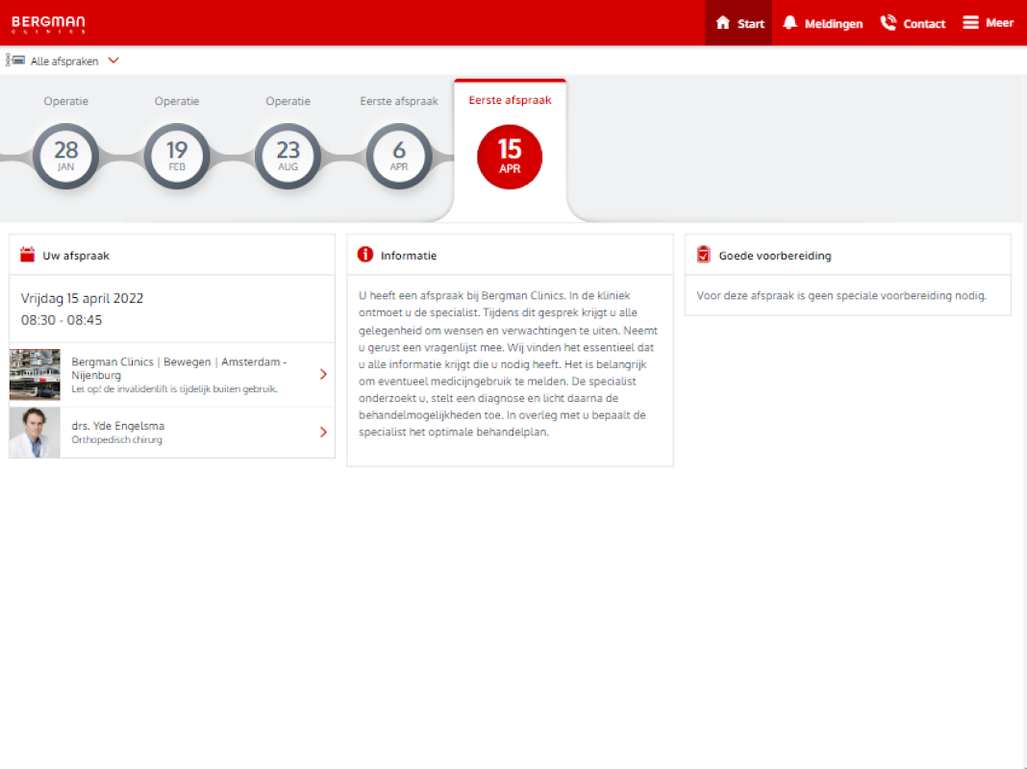Image resolution: width=1027 pixels, height=769 pixels.
Task: Click the Informatie paragraph about the specialist
Action: click(x=509, y=364)
